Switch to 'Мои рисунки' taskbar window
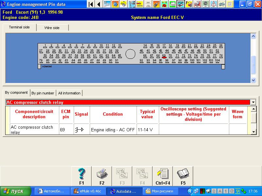 click(x=160, y=191)
